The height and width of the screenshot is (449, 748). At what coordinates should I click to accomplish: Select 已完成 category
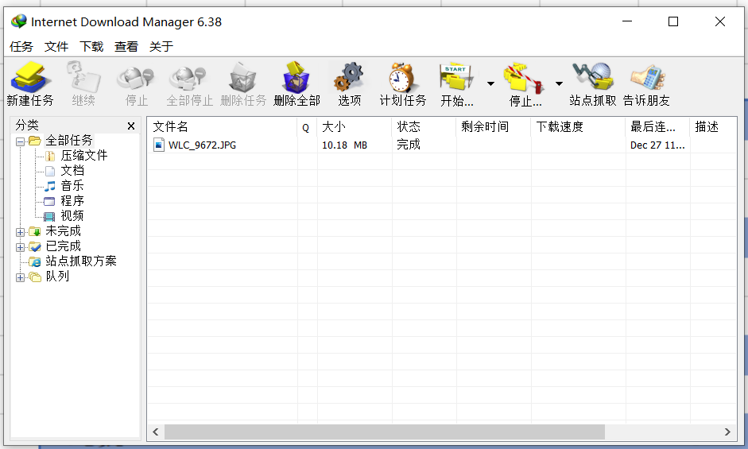(x=64, y=246)
